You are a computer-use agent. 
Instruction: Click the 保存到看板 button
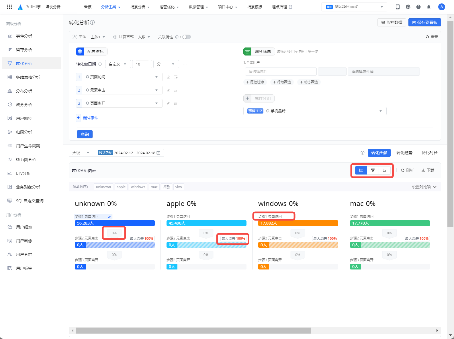(x=424, y=22)
